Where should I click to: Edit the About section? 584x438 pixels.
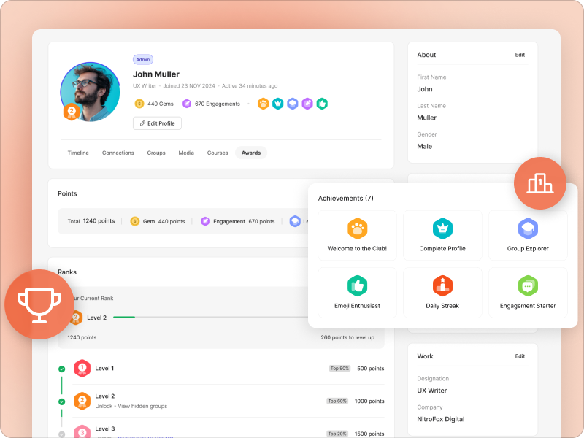(520, 55)
